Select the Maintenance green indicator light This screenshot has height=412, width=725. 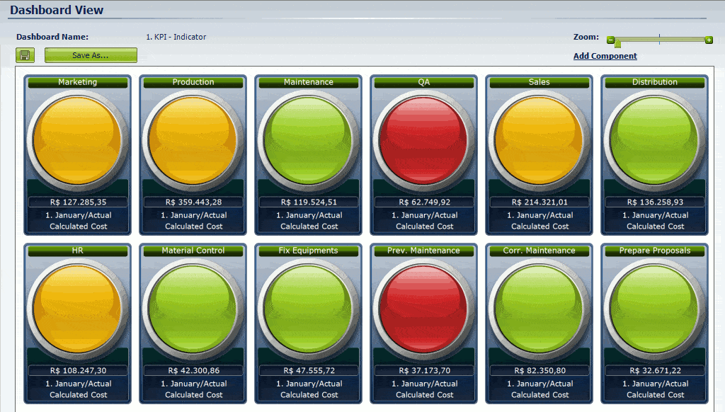[x=309, y=141]
